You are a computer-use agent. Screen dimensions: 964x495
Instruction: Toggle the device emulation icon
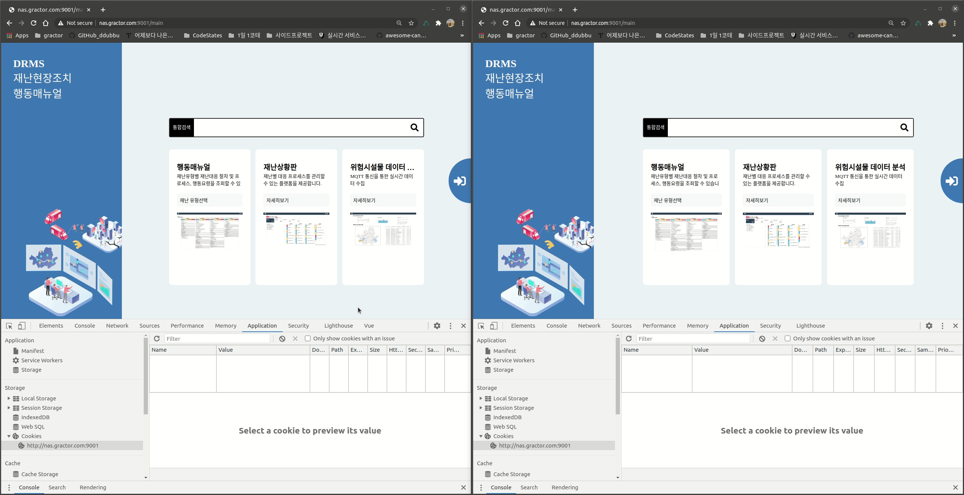22,325
